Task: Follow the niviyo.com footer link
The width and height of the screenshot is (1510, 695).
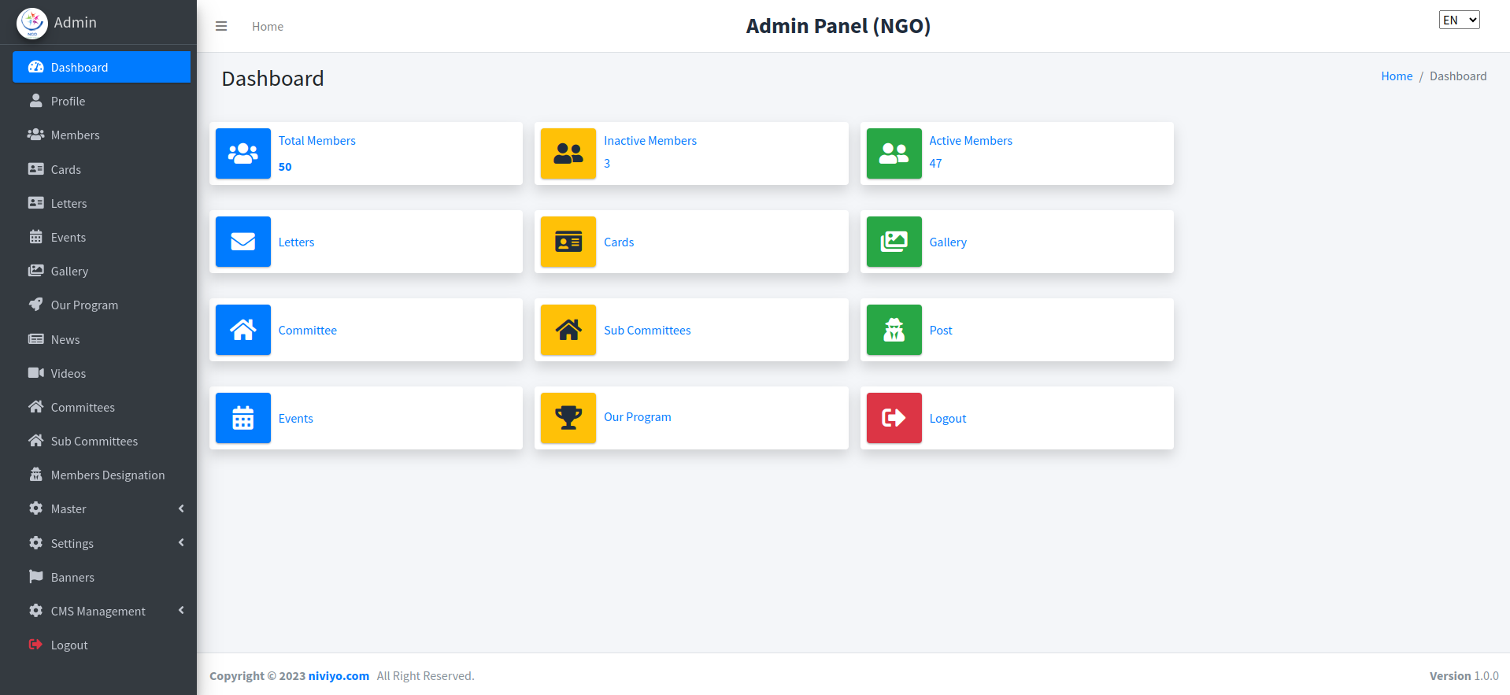Action: [339, 676]
